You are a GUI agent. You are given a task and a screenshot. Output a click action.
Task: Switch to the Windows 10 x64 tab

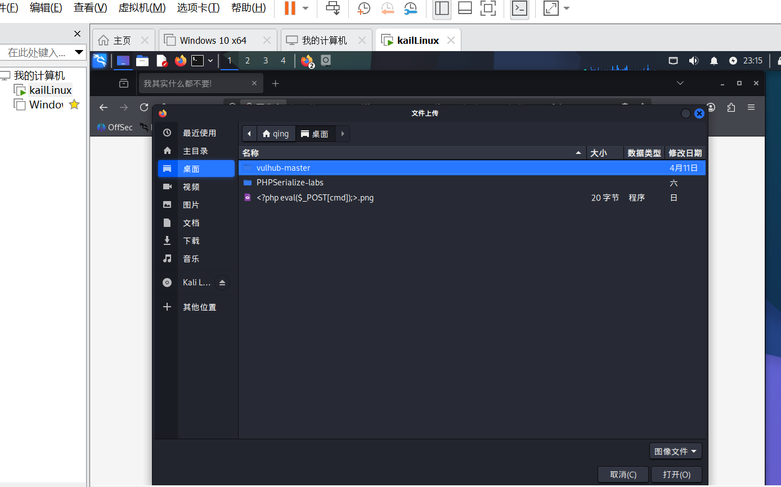(213, 40)
